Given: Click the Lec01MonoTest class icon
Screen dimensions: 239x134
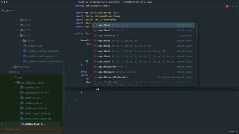Looking at the screenshot, I should [21, 87].
